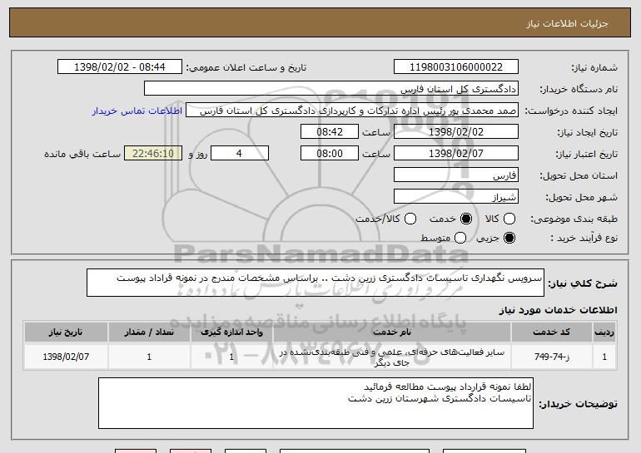Viewport: 641px width, 453px height.
Task: Click the service name cell سایر فعالیت‌های حرفه‌ای
Action: [x=392, y=357]
